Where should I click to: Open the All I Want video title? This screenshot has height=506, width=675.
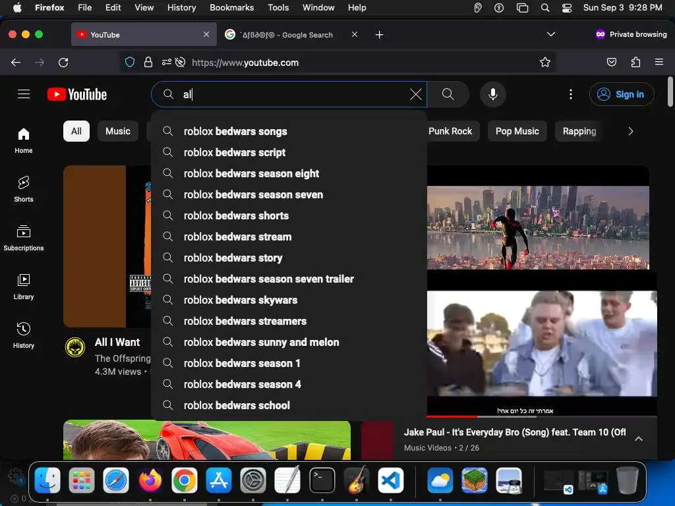(x=117, y=342)
